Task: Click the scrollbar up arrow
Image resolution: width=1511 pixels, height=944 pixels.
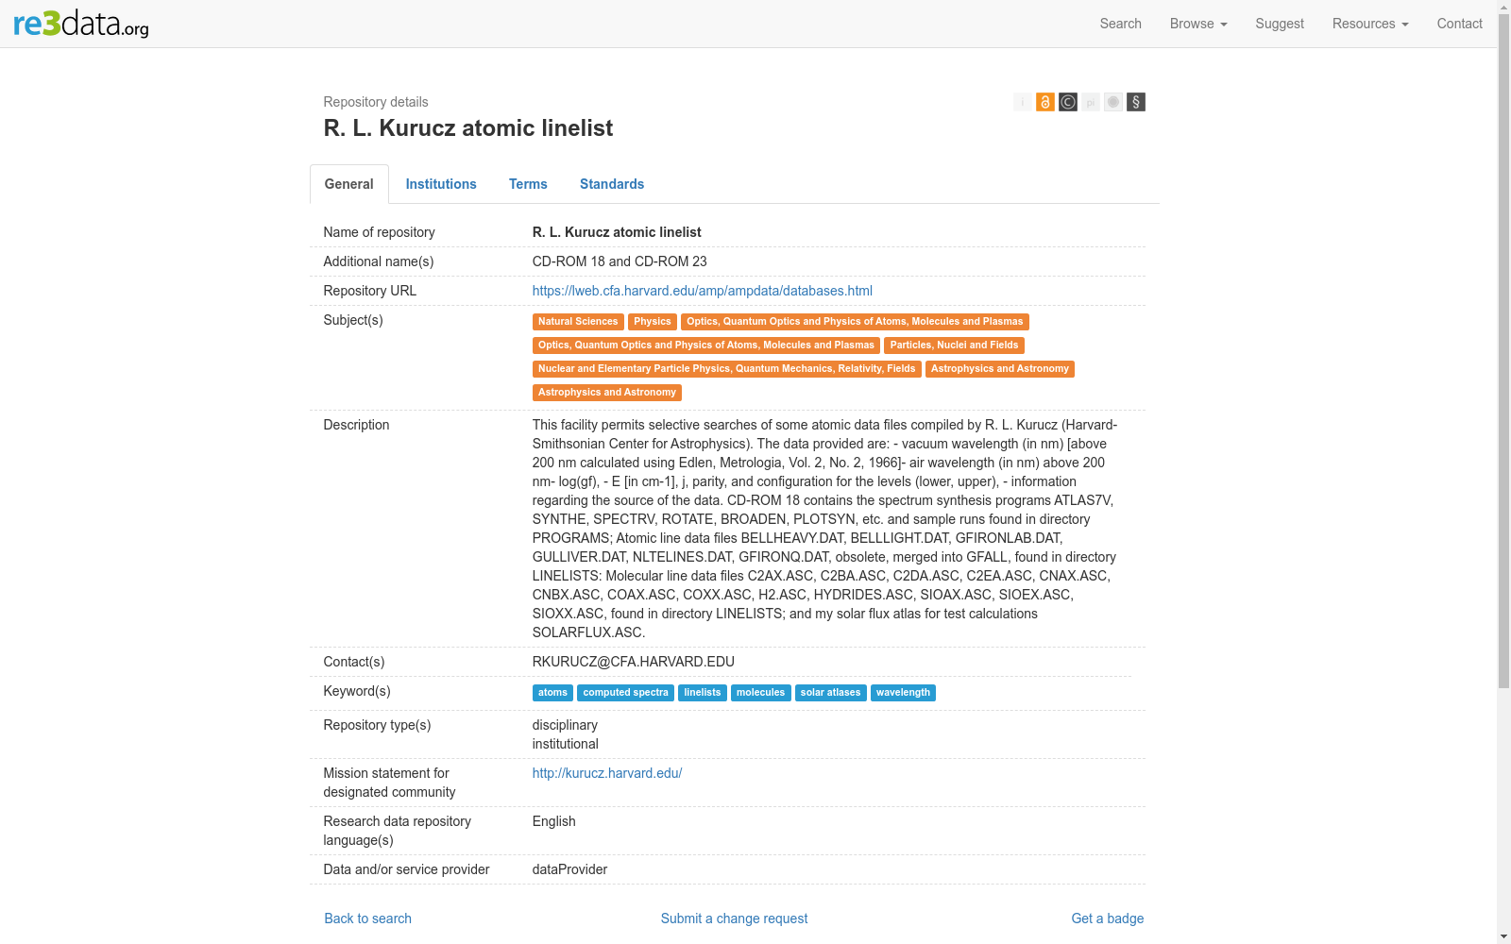Action: pos(1503,7)
